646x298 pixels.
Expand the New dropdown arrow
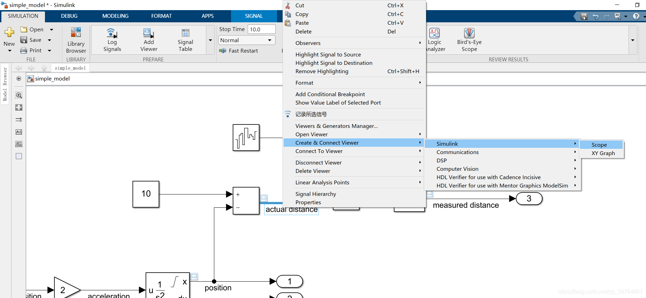coord(9,51)
